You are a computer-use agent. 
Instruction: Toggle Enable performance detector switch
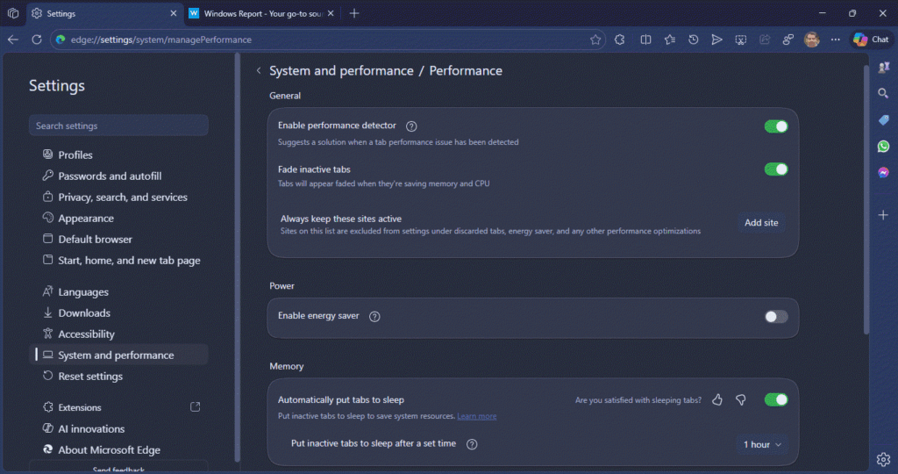776,126
